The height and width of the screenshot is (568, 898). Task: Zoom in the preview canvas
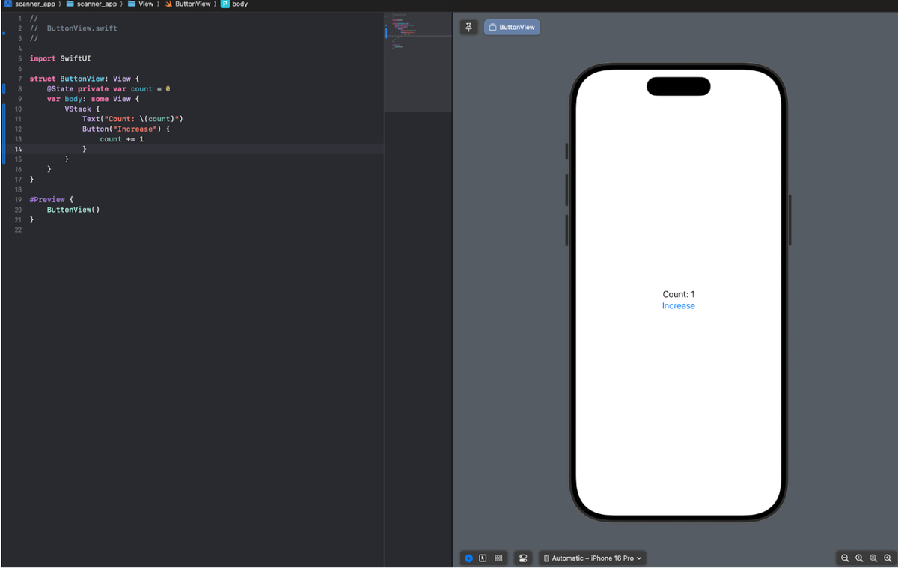888,558
